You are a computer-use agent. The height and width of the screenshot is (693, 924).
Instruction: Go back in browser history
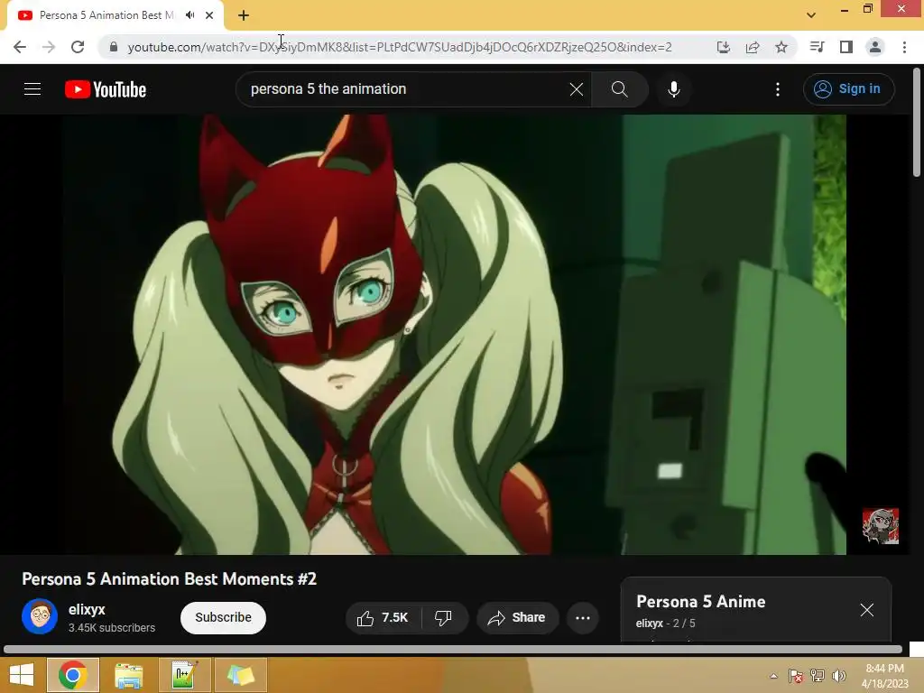[x=20, y=47]
